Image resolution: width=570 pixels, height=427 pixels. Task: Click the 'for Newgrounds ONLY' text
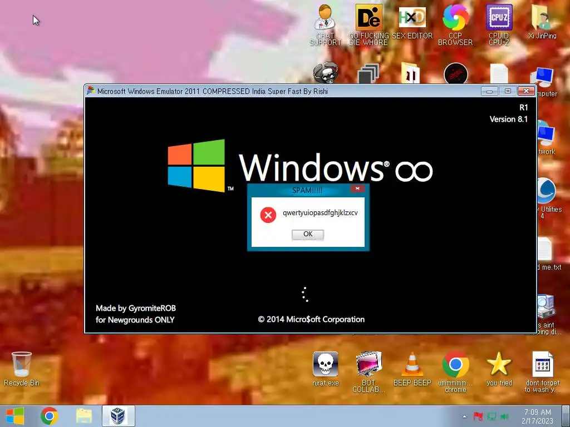point(135,320)
